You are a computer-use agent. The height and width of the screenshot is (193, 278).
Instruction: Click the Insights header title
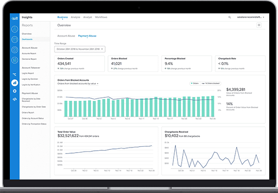(x=27, y=17)
